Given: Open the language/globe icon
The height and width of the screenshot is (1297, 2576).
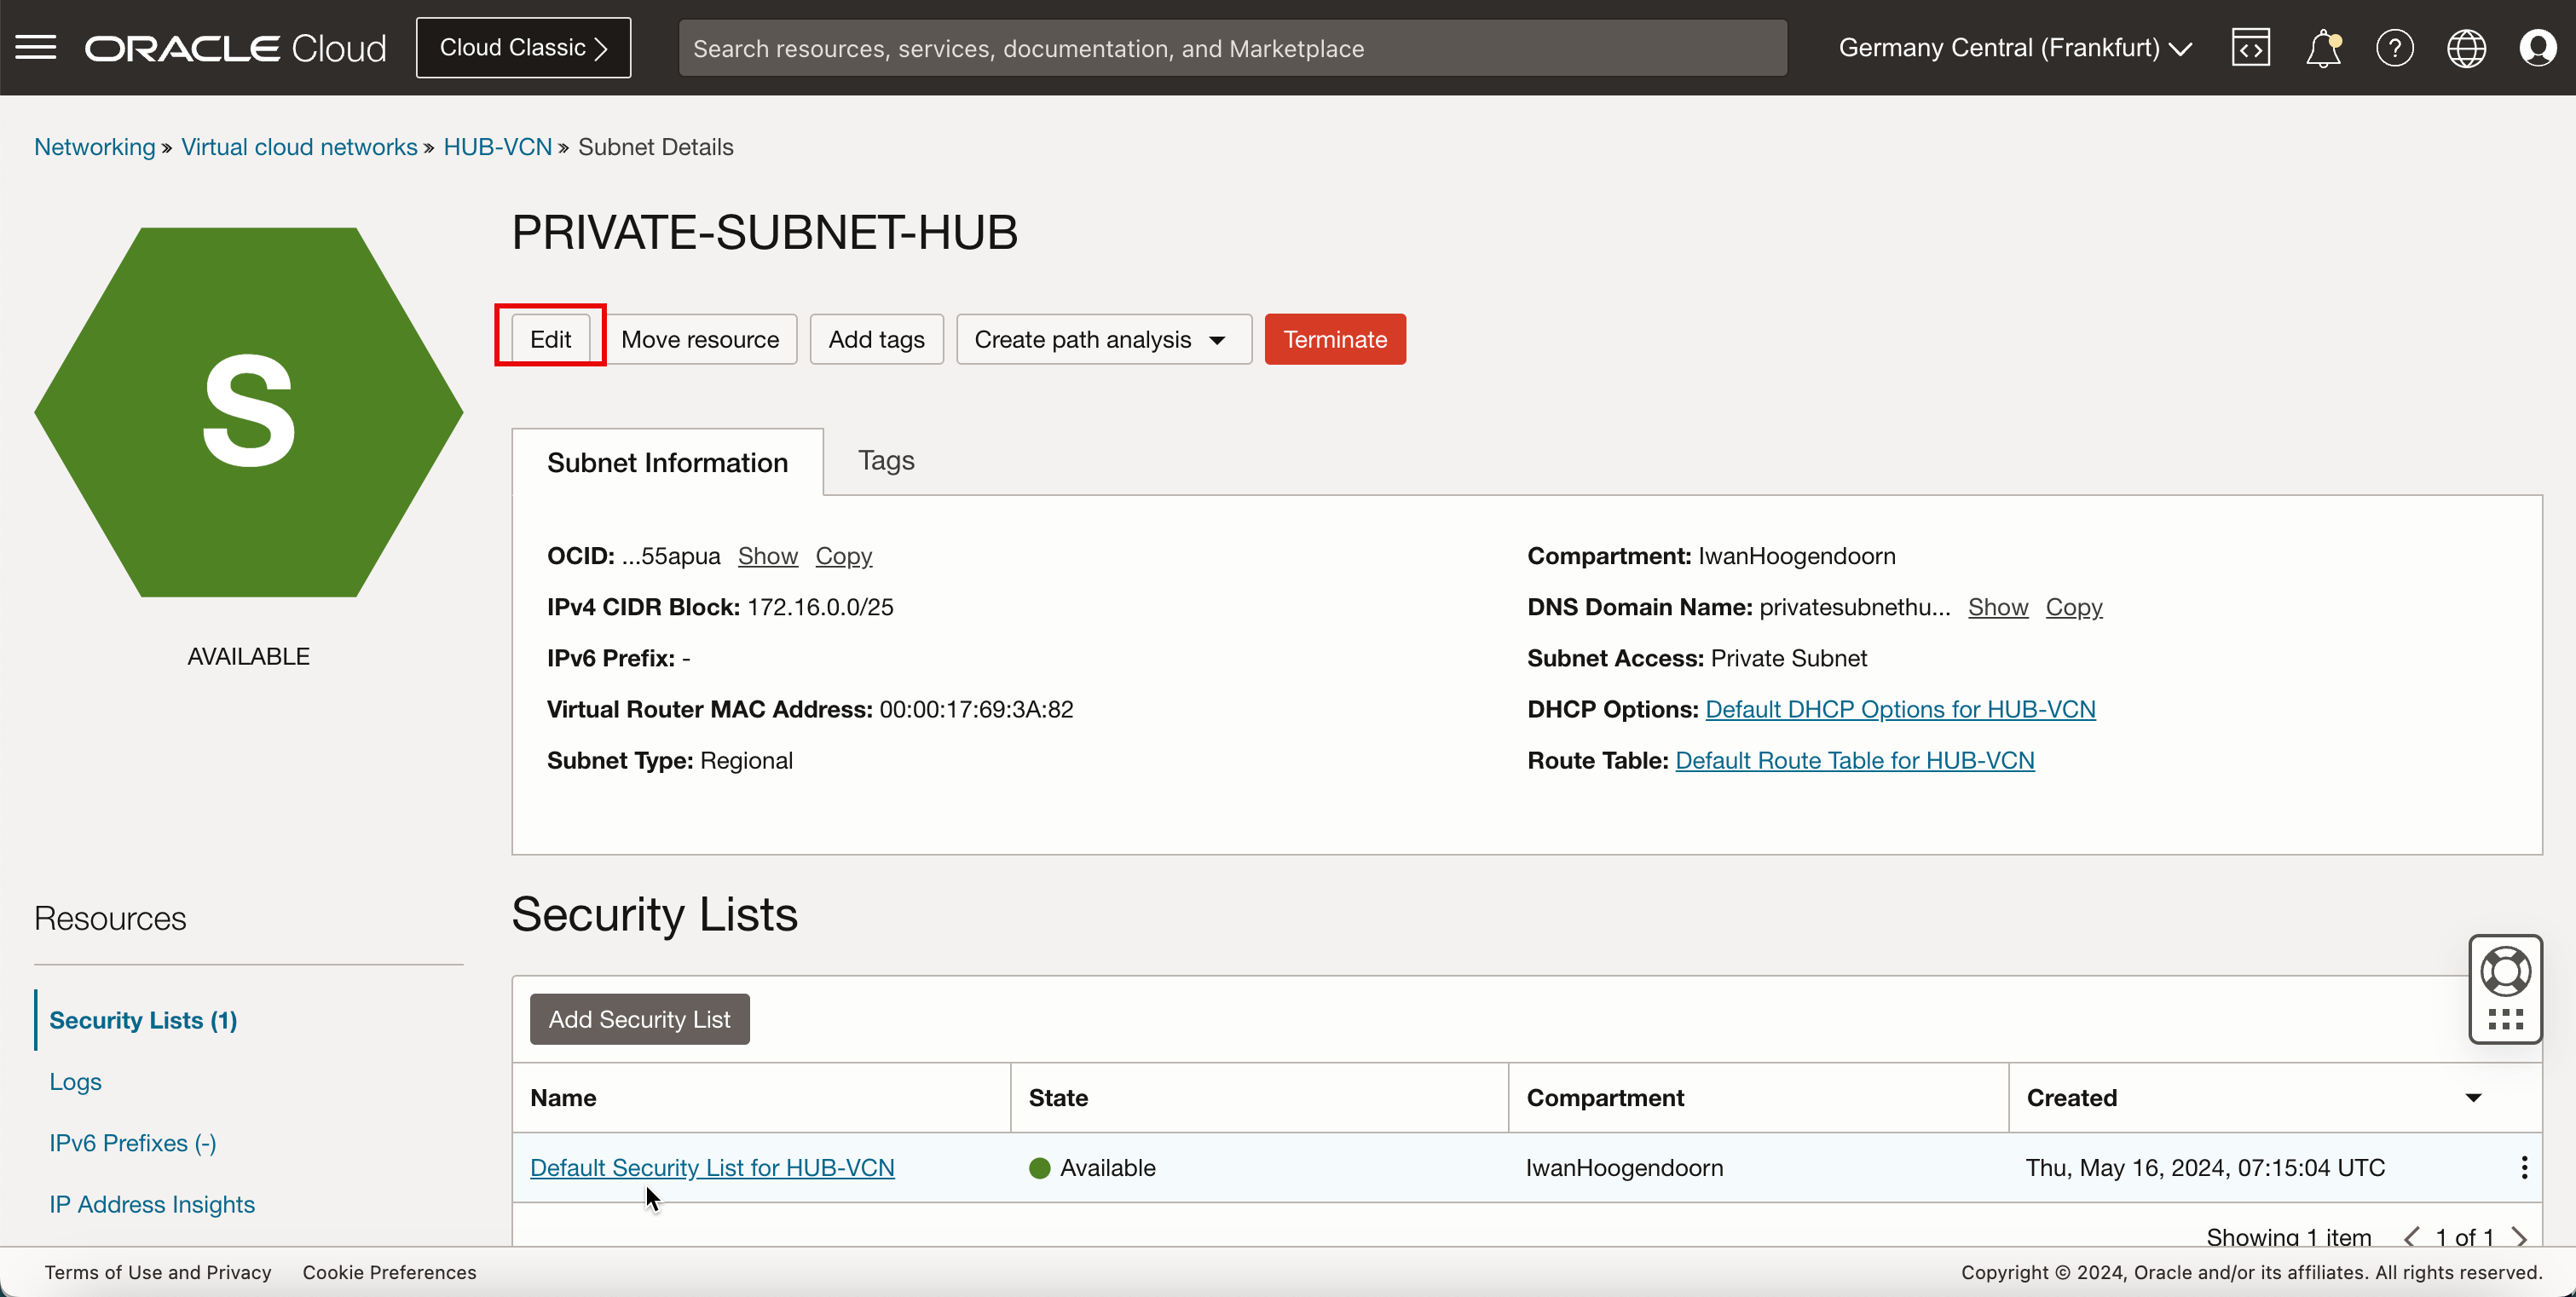Looking at the screenshot, I should coord(2467,46).
